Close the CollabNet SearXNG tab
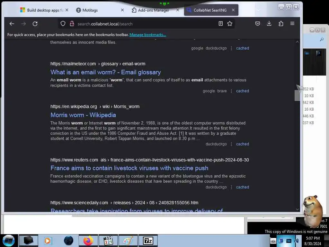The width and height of the screenshot is (329, 247). [233, 10]
